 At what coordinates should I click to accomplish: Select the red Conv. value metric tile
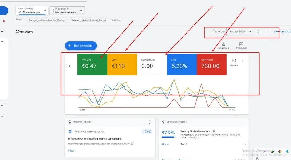pos(212,65)
